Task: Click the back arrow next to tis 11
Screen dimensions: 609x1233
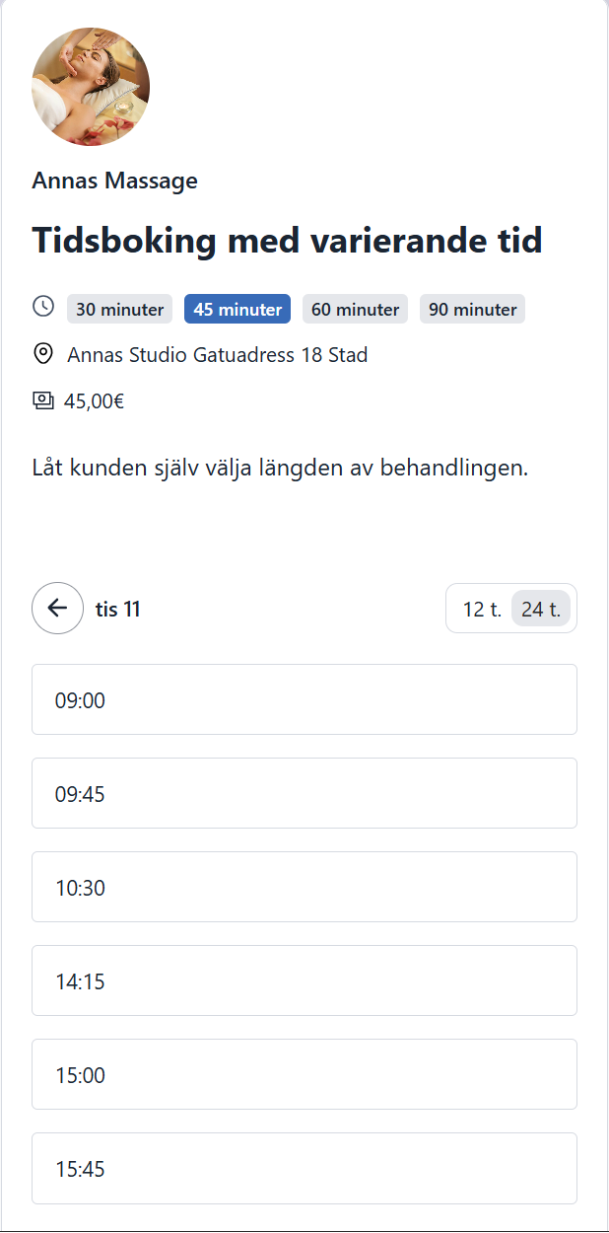Action: click(x=57, y=608)
